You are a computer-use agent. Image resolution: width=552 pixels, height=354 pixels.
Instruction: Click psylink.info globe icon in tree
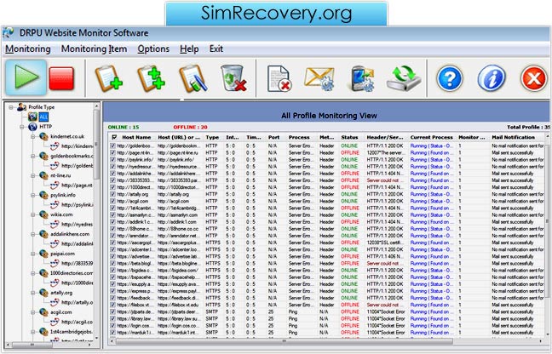tap(43, 195)
